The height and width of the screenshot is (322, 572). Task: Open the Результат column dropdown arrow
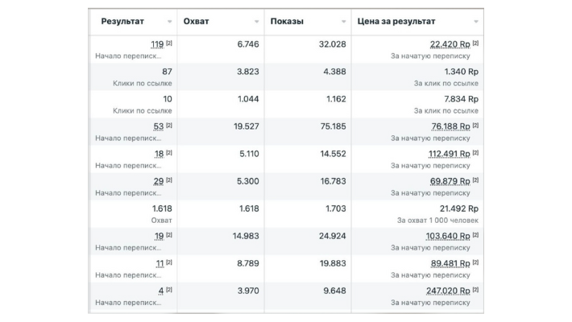point(170,22)
